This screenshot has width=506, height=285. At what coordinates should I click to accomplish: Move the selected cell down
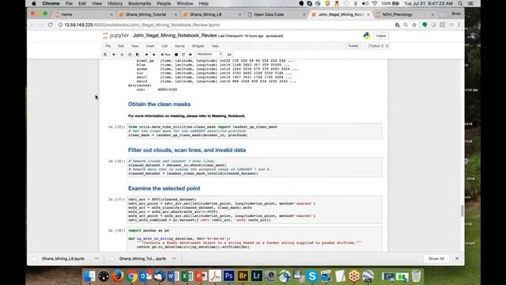click(x=154, y=55)
